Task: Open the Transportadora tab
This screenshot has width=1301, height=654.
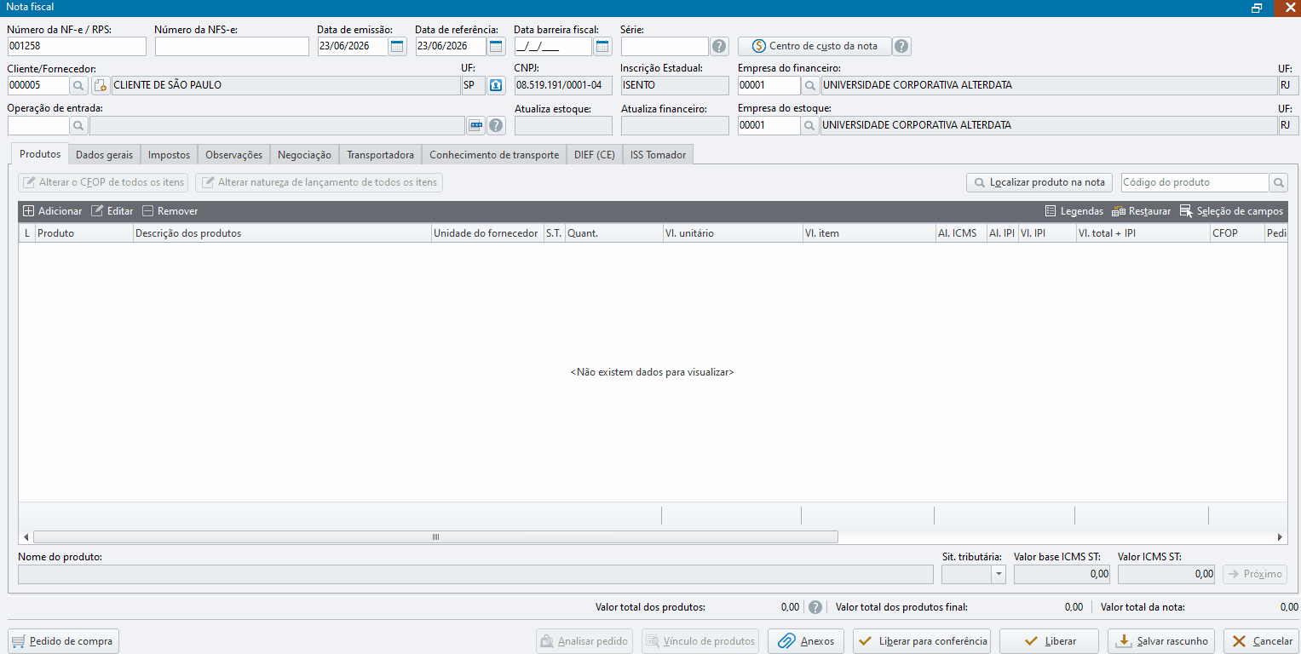Action: (380, 155)
